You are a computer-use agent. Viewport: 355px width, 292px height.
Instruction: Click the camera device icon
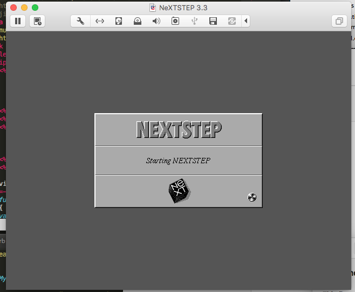(x=175, y=21)
